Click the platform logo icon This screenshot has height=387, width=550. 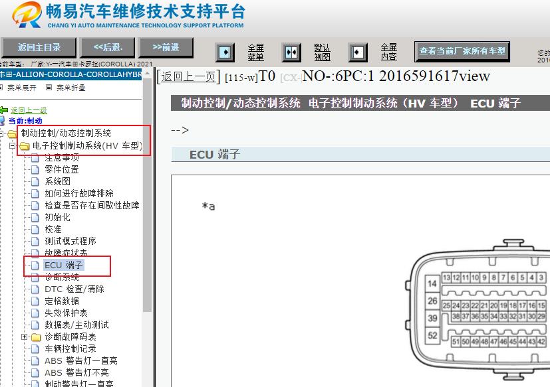coord(27,15)
